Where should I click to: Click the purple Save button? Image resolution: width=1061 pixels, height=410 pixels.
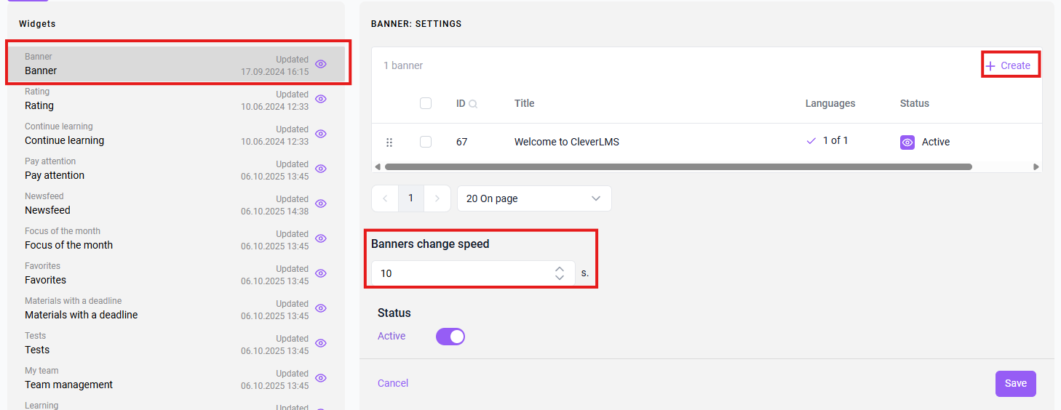1016,384
